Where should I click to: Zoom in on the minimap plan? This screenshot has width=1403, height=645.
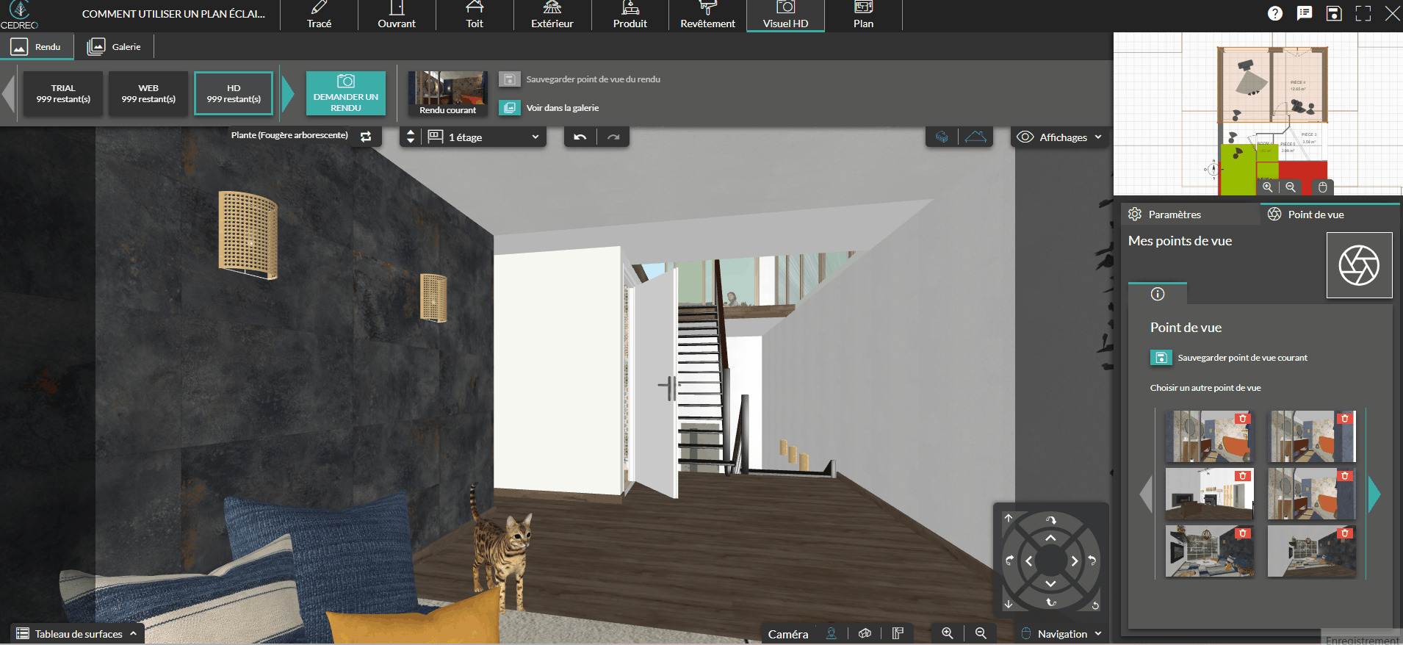pos(1268,187)
